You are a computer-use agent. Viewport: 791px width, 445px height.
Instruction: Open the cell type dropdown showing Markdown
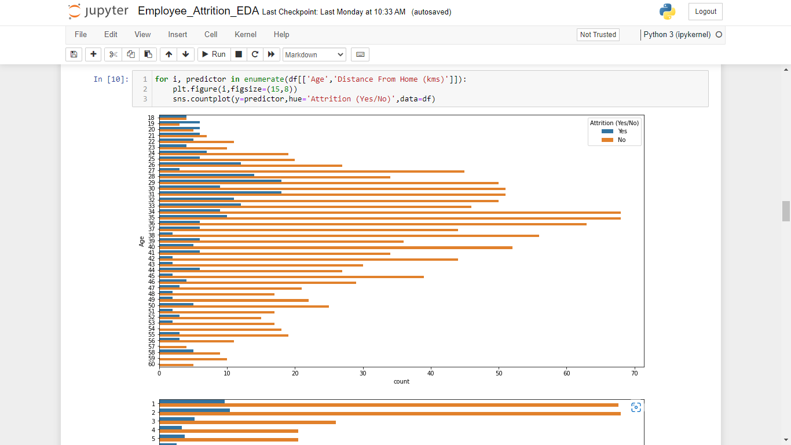(x=314, y=54)
